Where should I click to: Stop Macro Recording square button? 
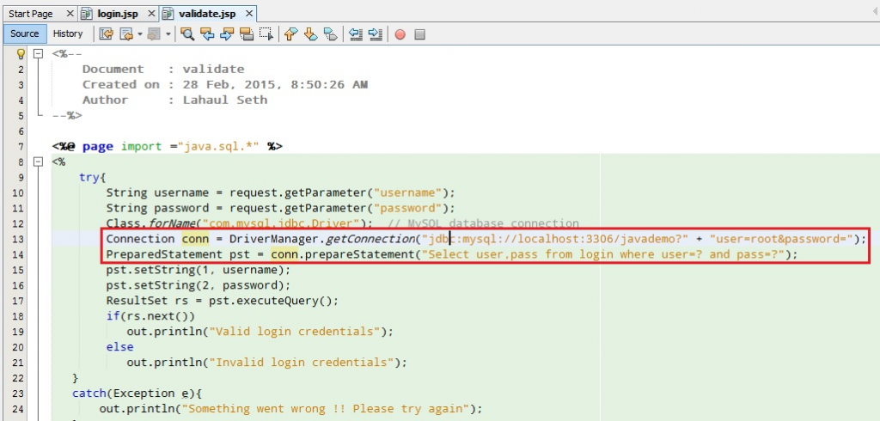(420, 34)
